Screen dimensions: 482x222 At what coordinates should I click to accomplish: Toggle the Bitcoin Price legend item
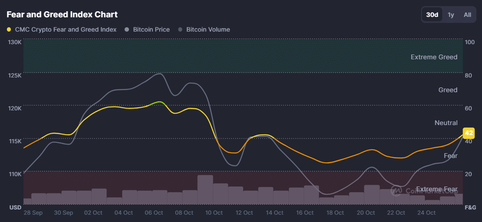pyautogui.click(x=147, y=29)
